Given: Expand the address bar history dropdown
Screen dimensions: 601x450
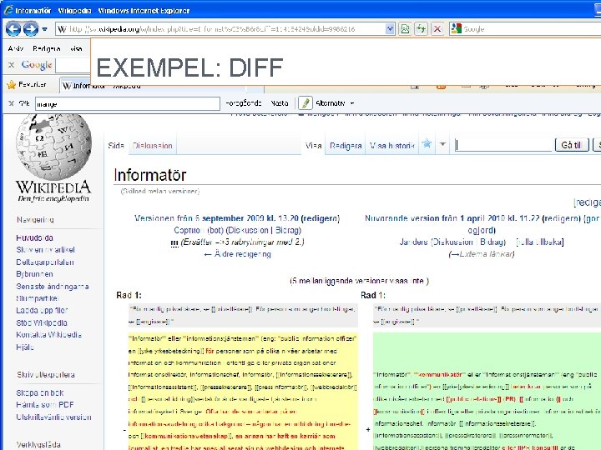Looking at the screenshot, I should point(390,29).
